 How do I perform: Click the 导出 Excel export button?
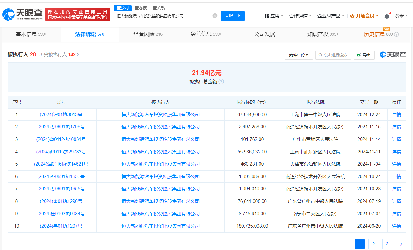click(364, 55)
